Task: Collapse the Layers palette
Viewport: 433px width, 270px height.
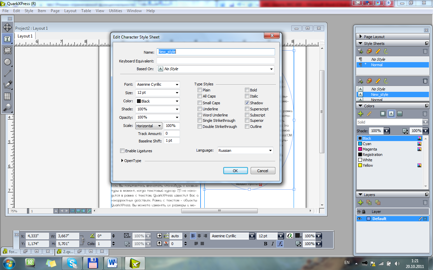Action: click(361, 195)
